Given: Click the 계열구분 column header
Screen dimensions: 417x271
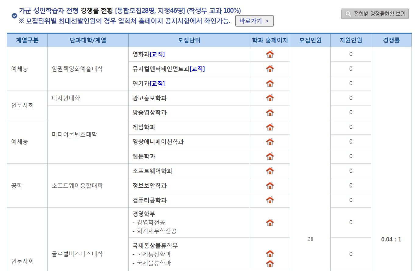Looking at the screenshot, I should [x=27, y=40].
